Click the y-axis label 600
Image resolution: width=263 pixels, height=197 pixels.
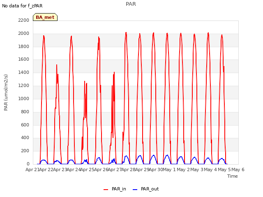25,125
